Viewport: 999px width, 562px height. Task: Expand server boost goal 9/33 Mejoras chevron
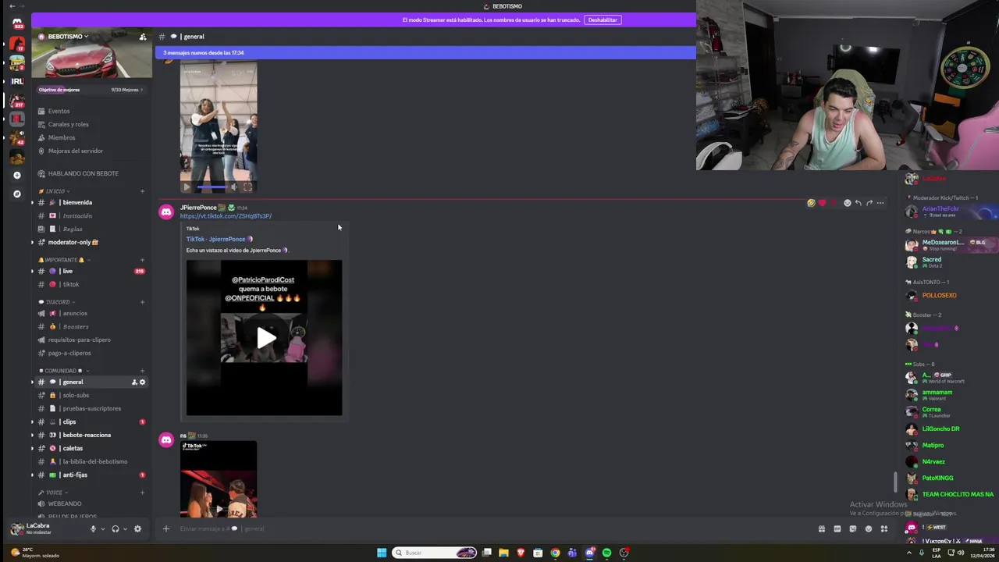tap(141, 90)
